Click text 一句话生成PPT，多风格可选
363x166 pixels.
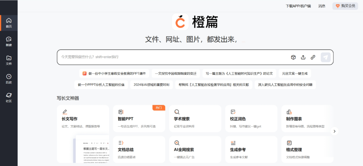pyautogui.click(x=136, y=127)
